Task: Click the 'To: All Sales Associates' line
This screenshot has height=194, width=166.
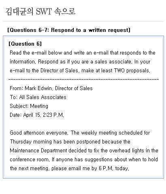Action: pos(38,97)
